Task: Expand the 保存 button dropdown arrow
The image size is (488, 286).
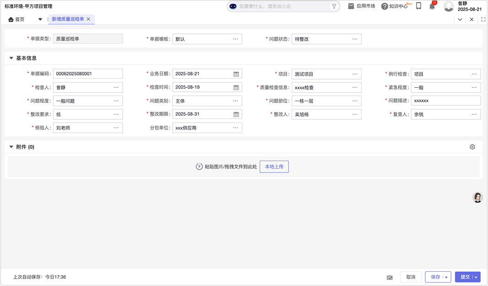Action: coord(446,277)
